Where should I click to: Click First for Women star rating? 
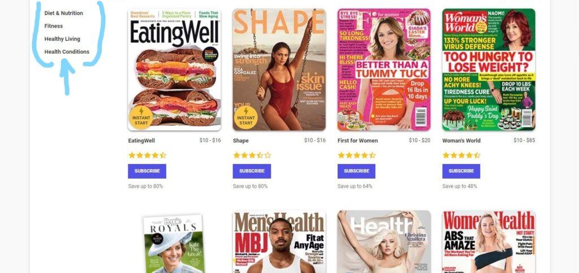tap(357, 155)
